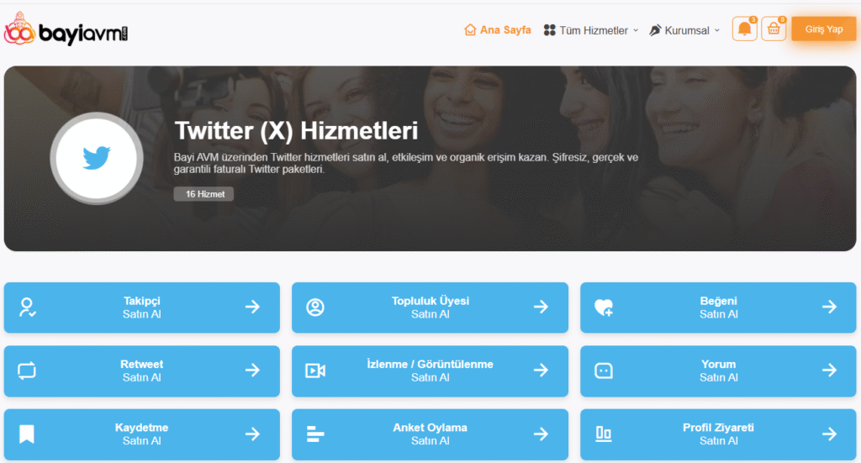Click the arrow on the Takipçi card

pos(252,308)
